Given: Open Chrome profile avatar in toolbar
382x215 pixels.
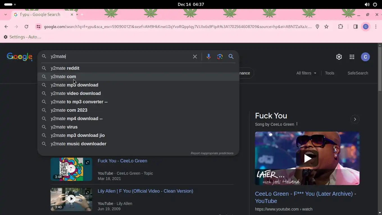Looking at the screenshot, I should click(365, 27).
